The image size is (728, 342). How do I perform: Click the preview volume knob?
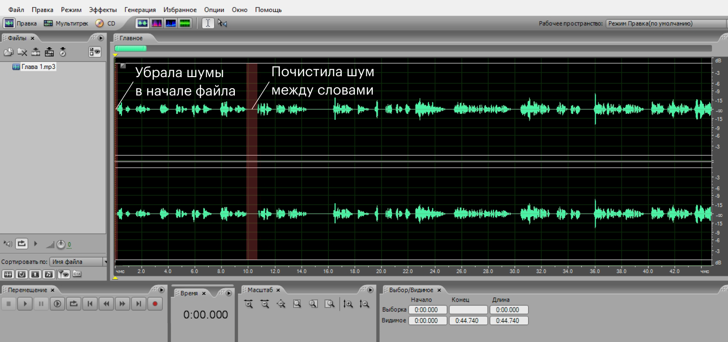[x=61, y=245]
